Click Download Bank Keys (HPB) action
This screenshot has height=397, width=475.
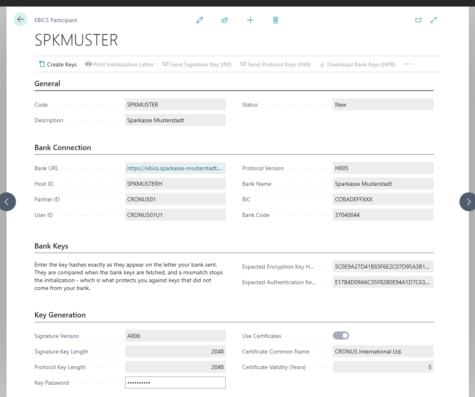click(357, 64)
